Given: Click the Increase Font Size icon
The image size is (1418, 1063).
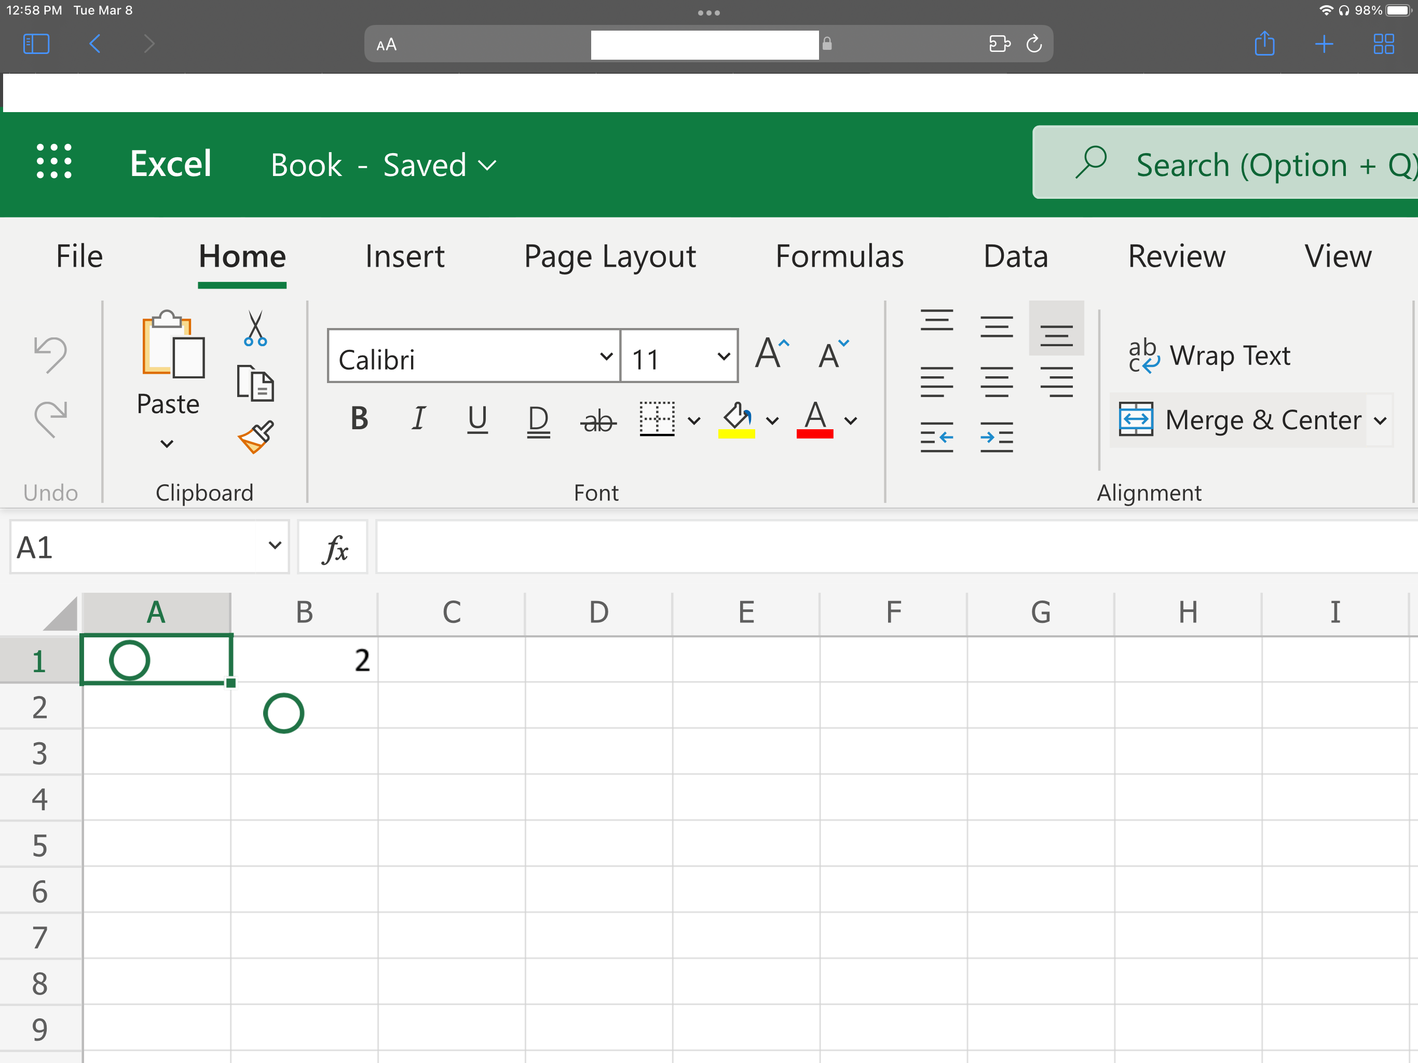Looking at the screenshot, I should click(x=772, y=353).
